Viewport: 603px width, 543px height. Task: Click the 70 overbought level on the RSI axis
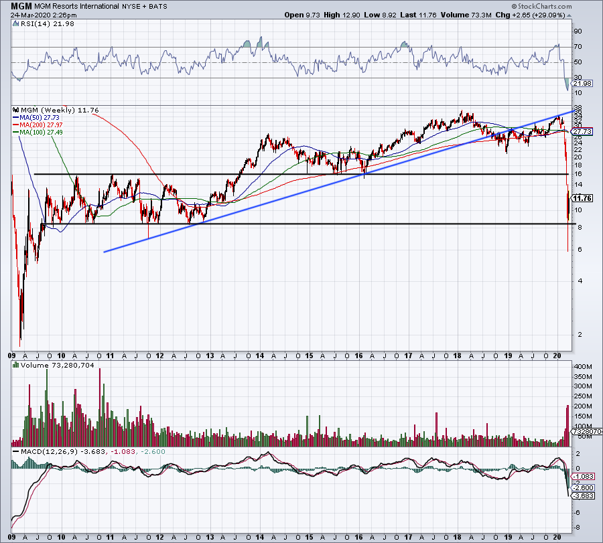click(578, 46)
